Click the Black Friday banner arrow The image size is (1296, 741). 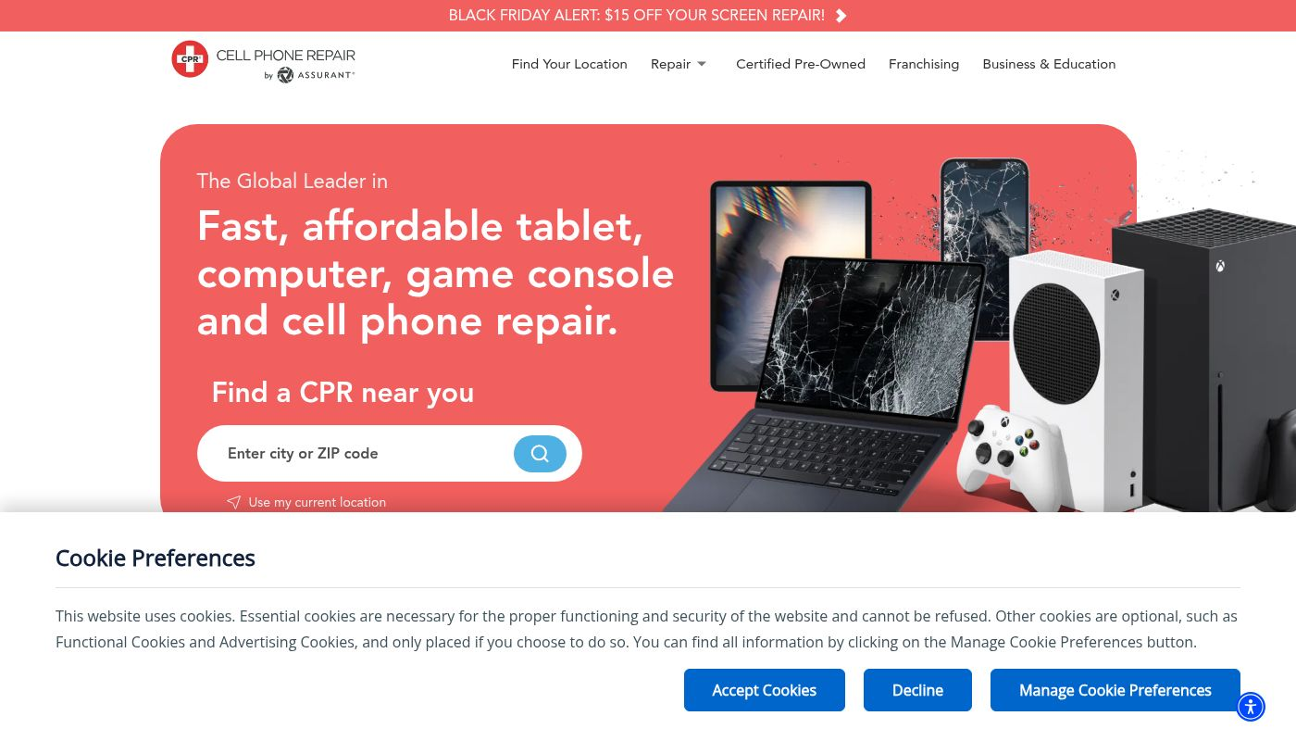click(841, 16)
